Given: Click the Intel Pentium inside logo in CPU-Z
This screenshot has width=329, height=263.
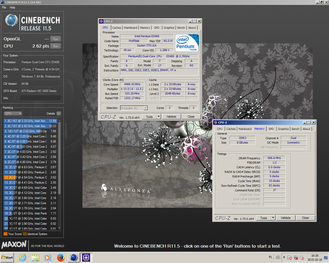Looking at the screenshot, I should 187,43.
